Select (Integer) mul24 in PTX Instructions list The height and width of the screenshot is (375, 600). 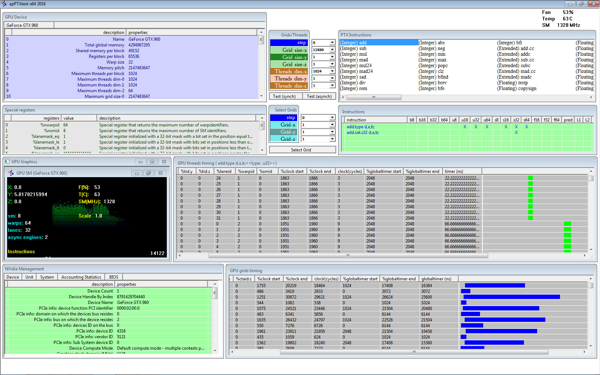click(x=356, y=66)
